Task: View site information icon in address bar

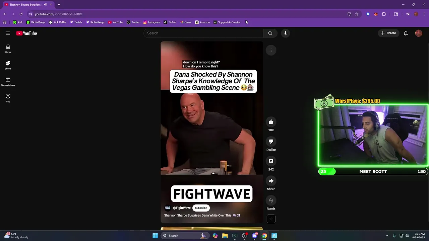Action: coord(30,14)
